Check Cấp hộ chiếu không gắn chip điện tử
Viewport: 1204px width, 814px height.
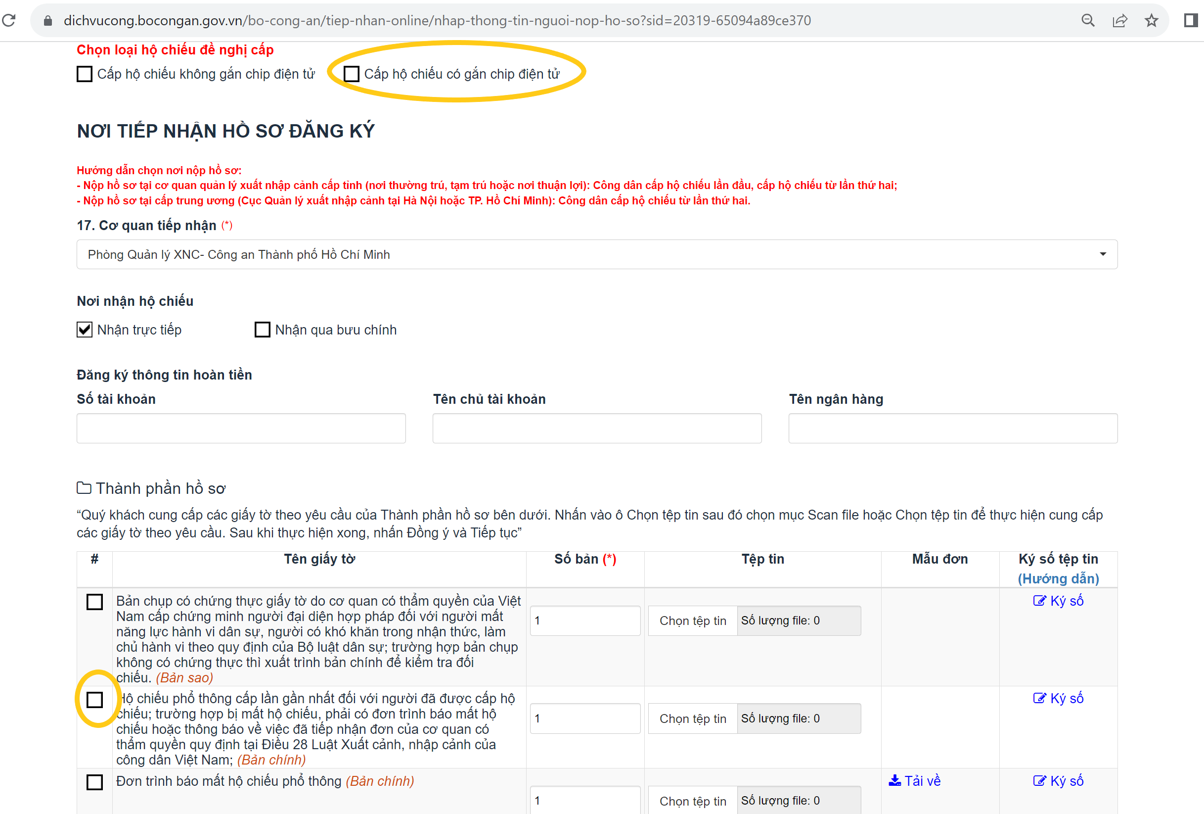(x=85, y=74)
